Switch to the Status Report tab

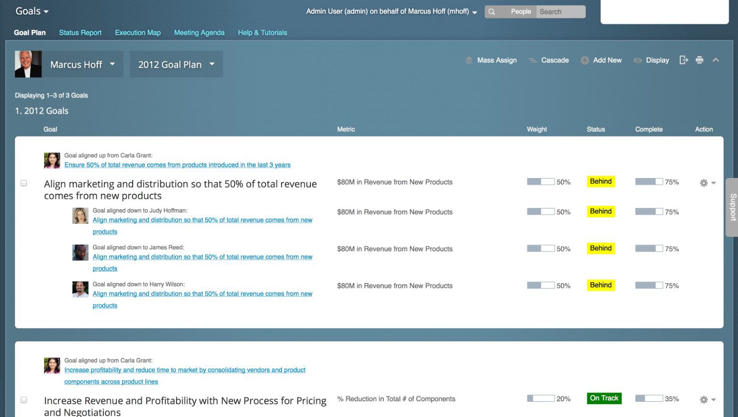[x=80, y=33]
